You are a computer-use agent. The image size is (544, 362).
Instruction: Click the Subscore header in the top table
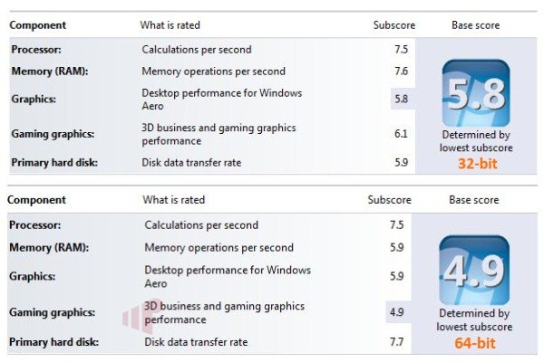pyautogui.click(x=394, y=25)
